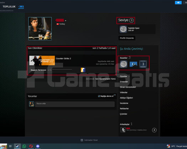Click the download manager icon at bottom
Screen dimensions: 187x149
point(82,140)
